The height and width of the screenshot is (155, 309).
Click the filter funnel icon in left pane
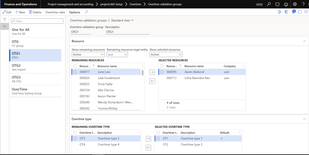5,19
